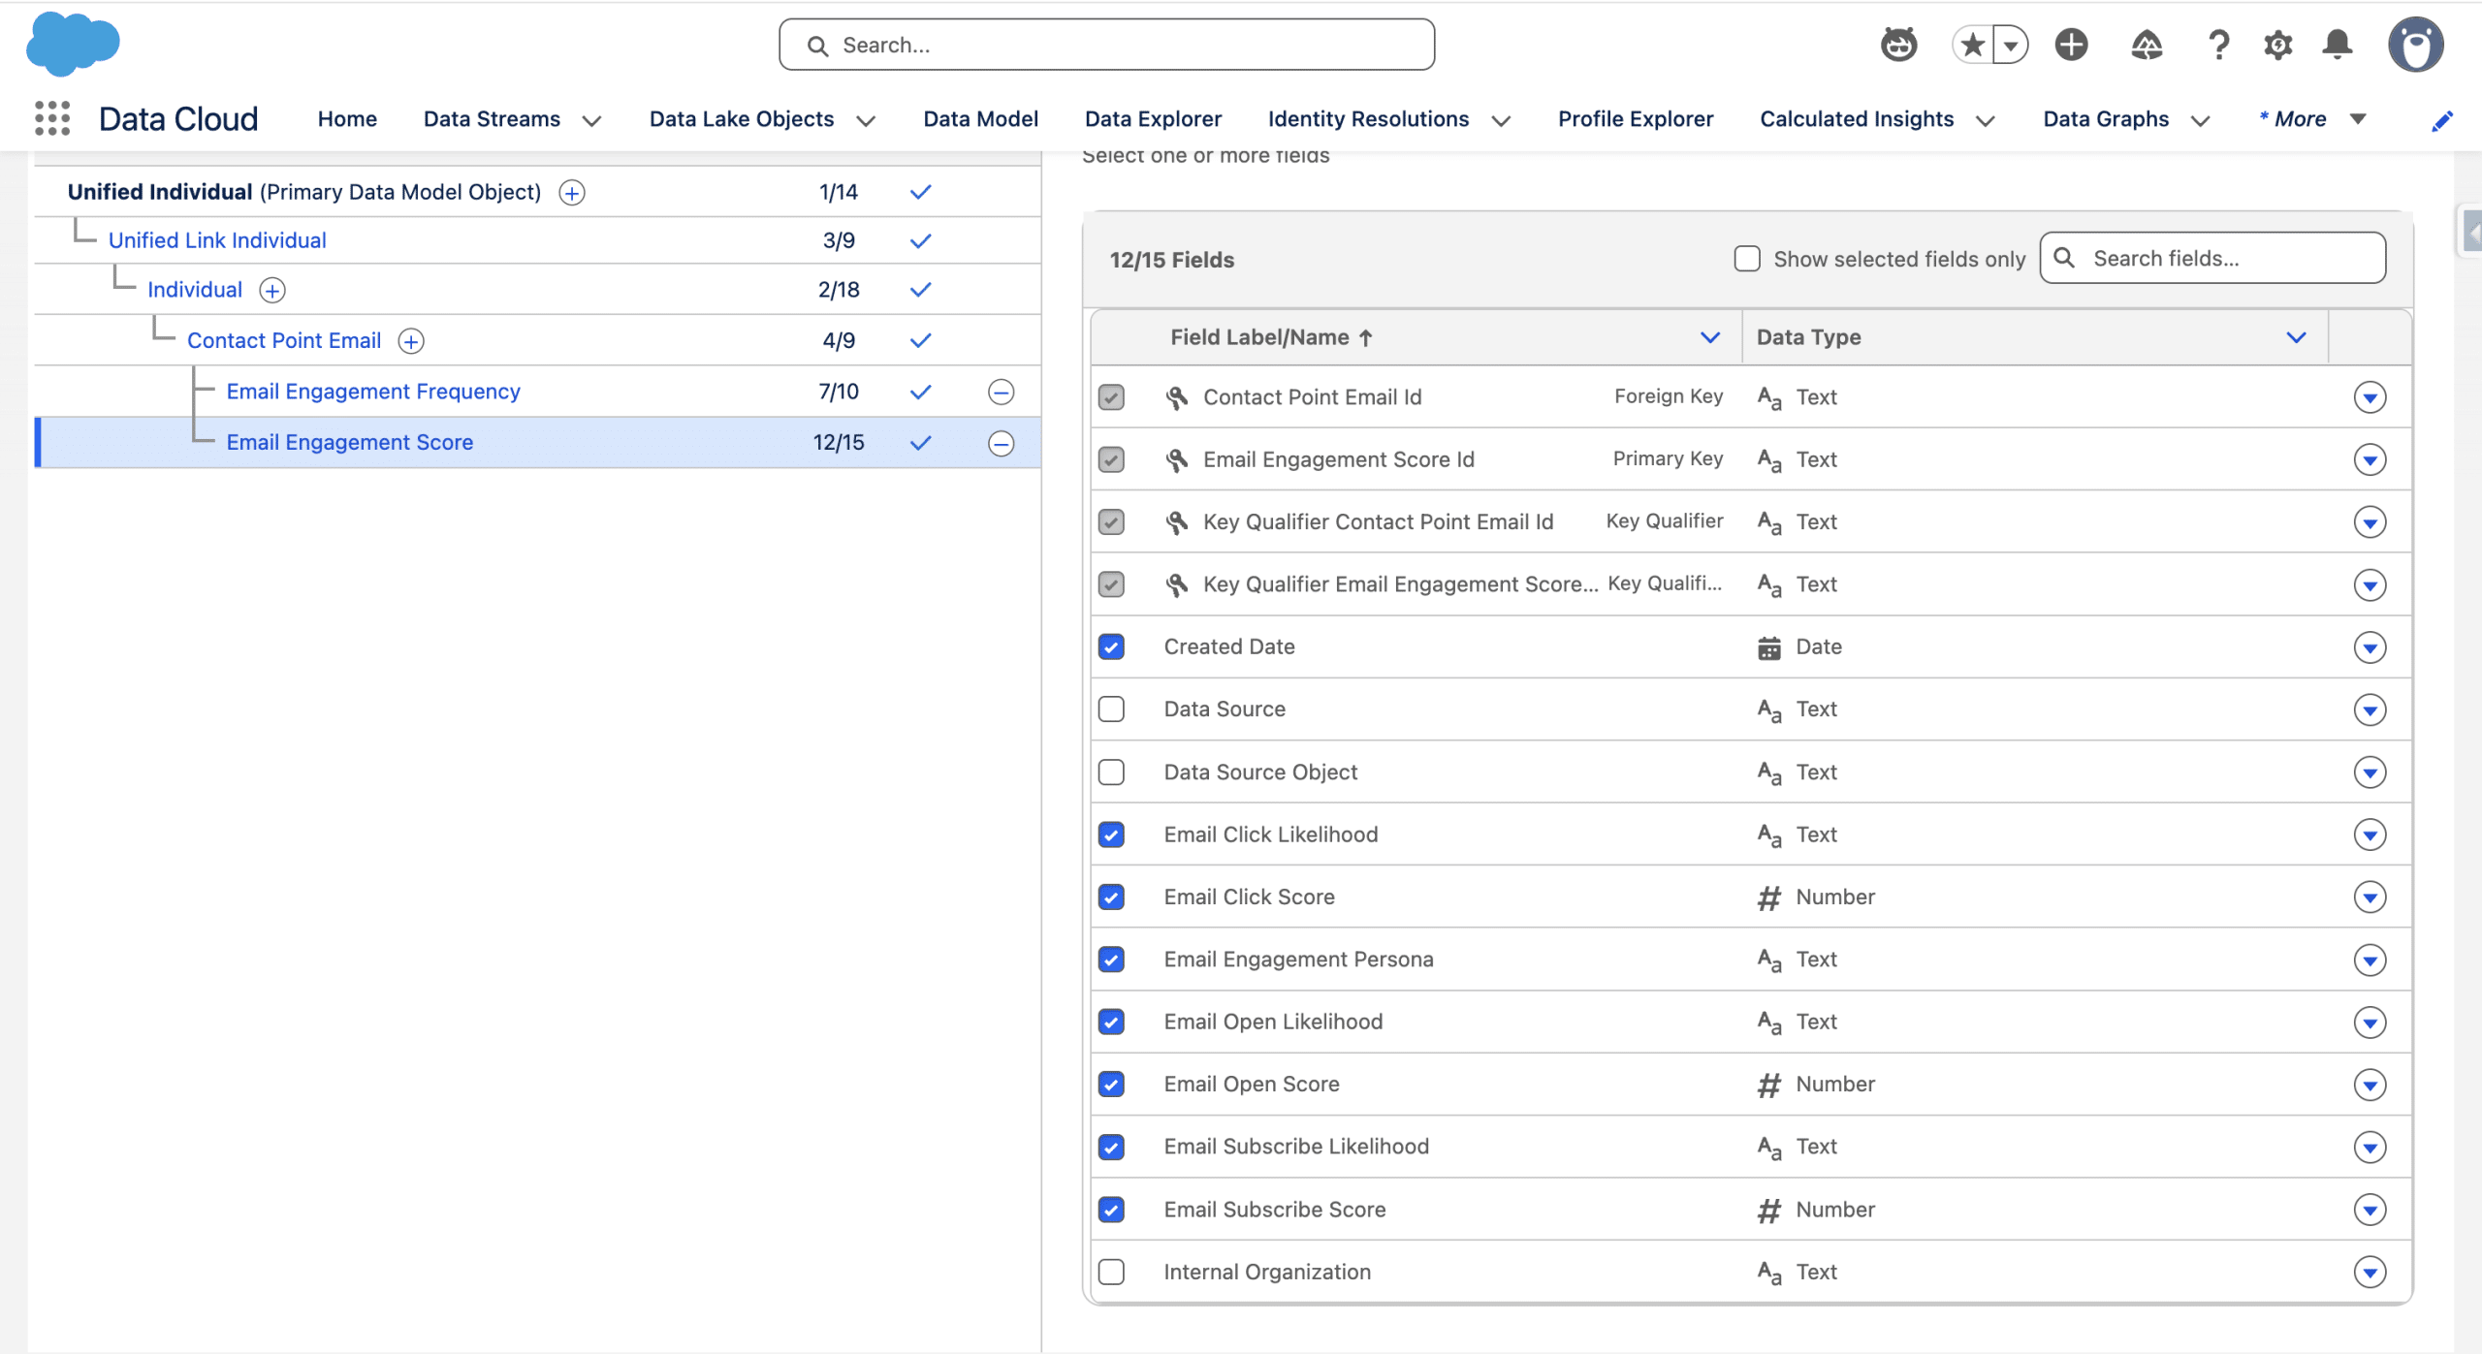The height and width of the screenshot is (1354, 2482).
Task: Open the Setup gear icon
Action: 2277,45
